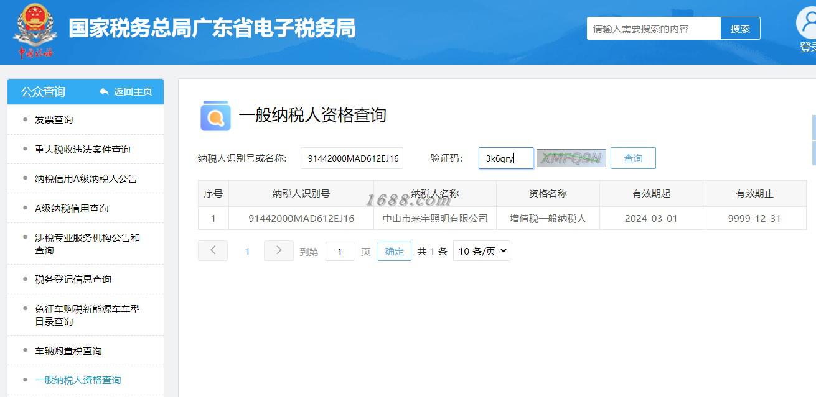The height and width of the screenshot is (397, 816).
Task: Click the jump-to-page number field
Action: (340, 252)
